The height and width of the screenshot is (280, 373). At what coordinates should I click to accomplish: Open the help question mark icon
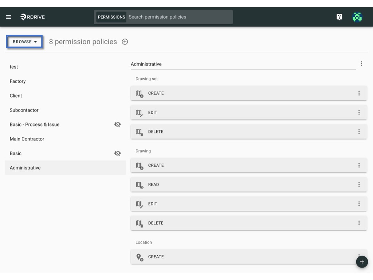pyautogui.click(x=339, y=17)
